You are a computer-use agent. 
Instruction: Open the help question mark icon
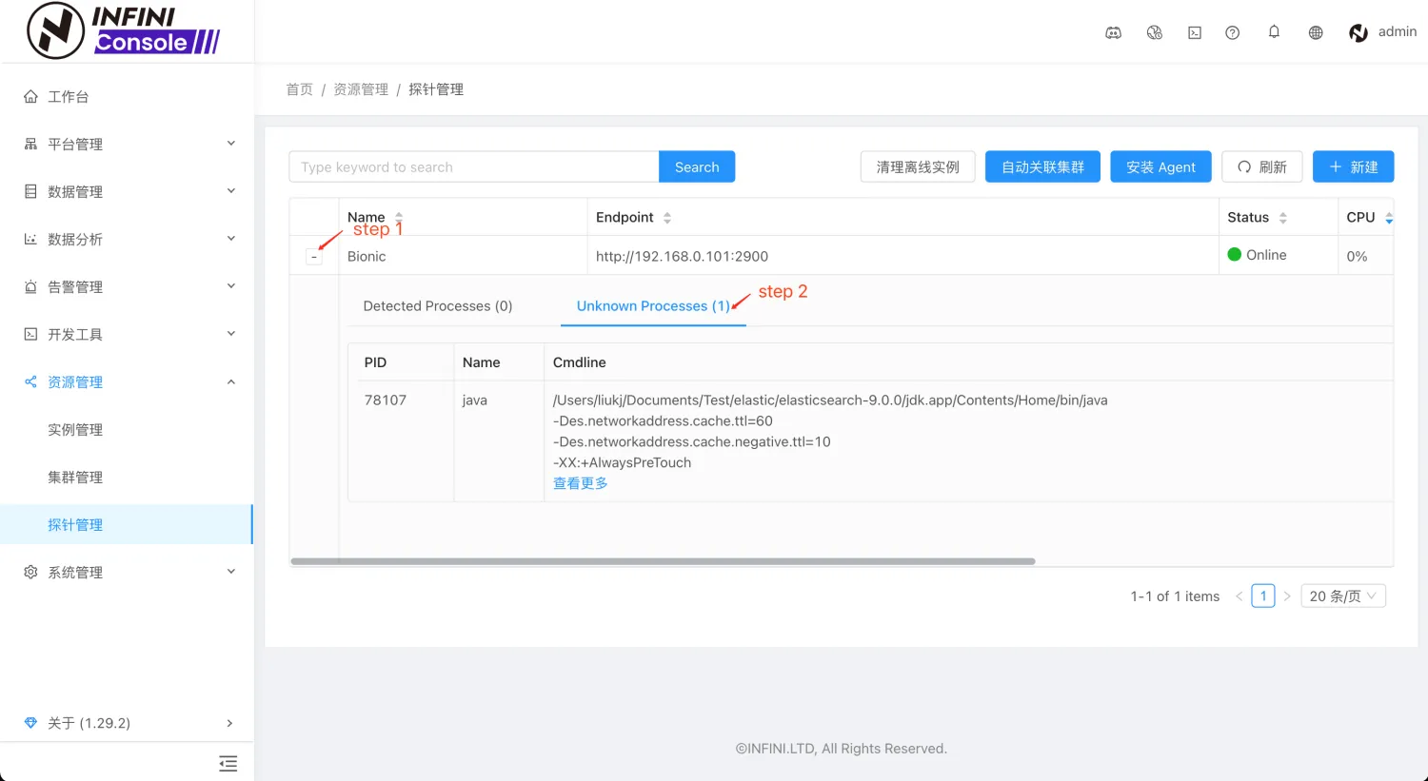pos(1233,32)
